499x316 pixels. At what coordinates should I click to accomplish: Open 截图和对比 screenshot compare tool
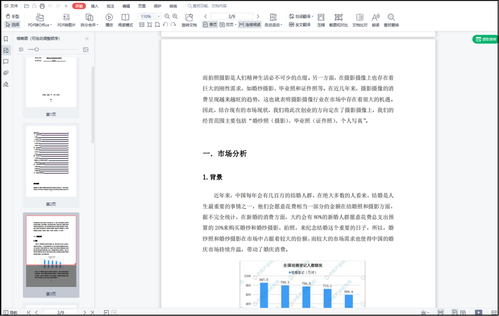338,20
